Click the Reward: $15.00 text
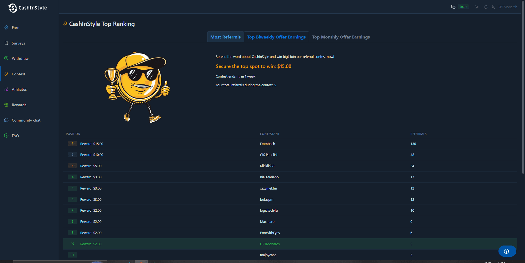 92,144
